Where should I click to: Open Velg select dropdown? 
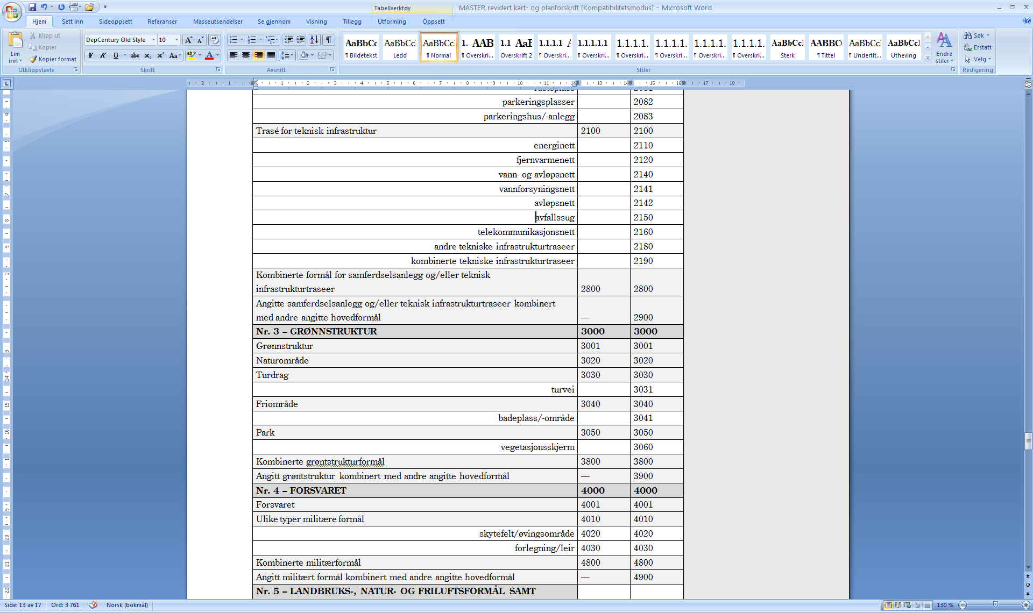pyautogui.click(x=978, y=59)
